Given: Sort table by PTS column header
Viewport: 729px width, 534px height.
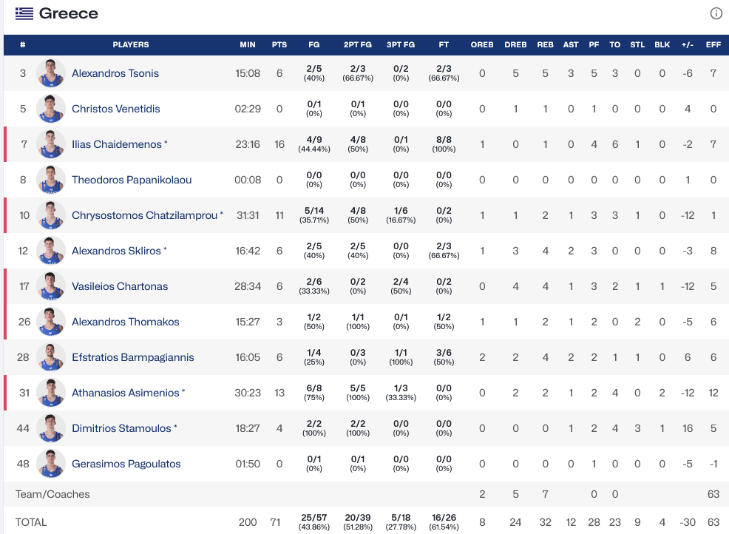Looking at the screenshot, I should click(279, 45).
